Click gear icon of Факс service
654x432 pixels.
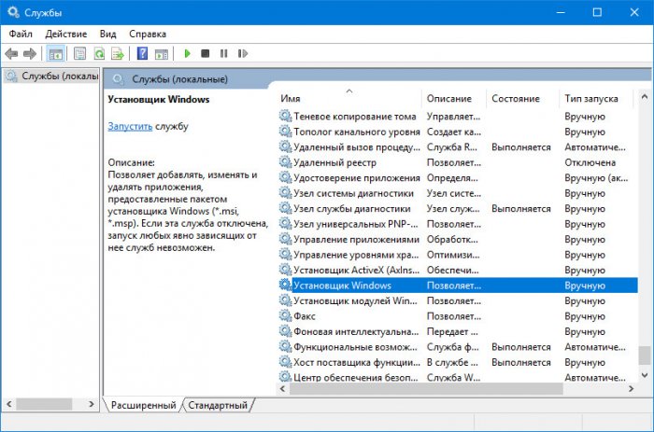pyautogui.click(x=285, y=315)
